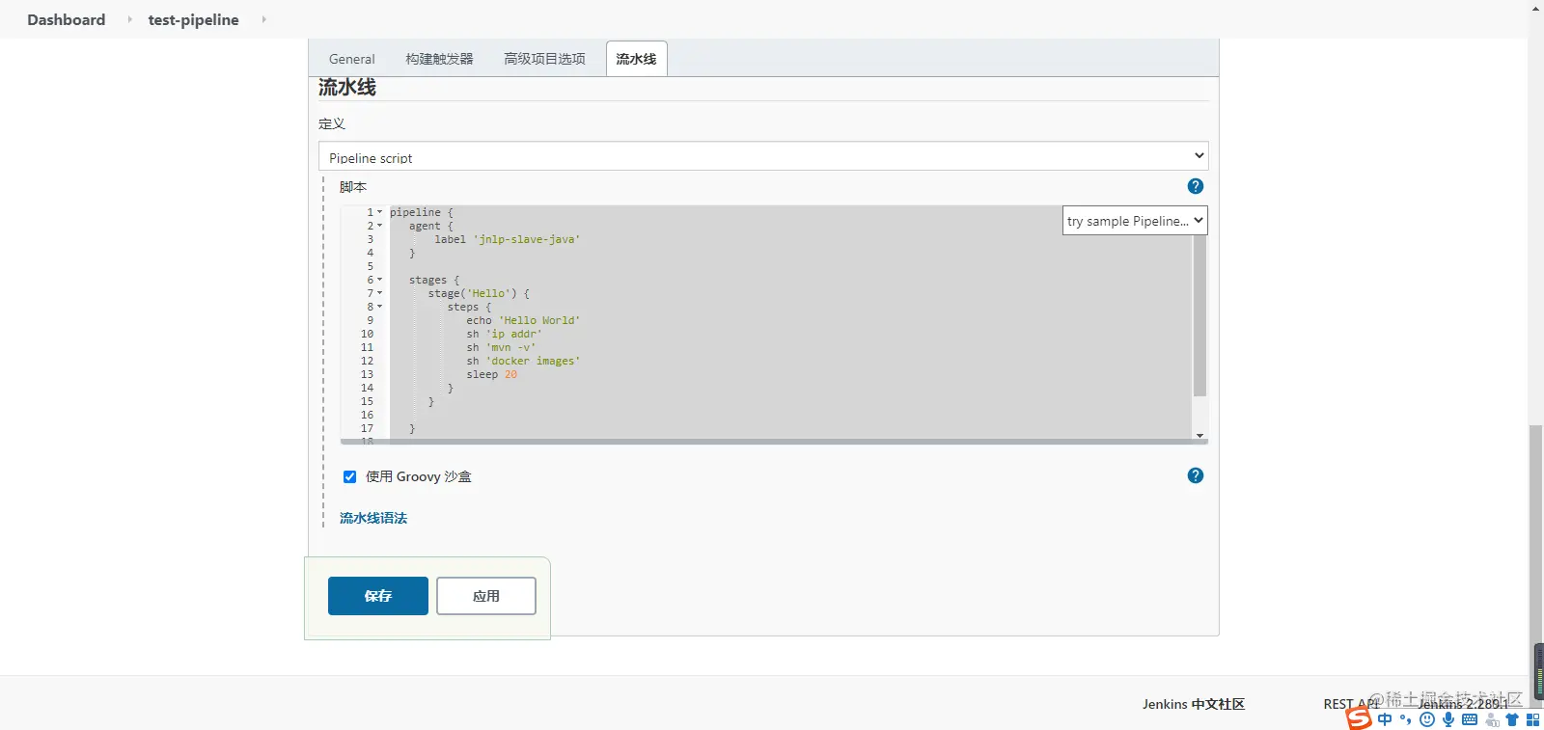Switch to the 构建触发器 tab
1544x730 pixels.
coord(439,59)
